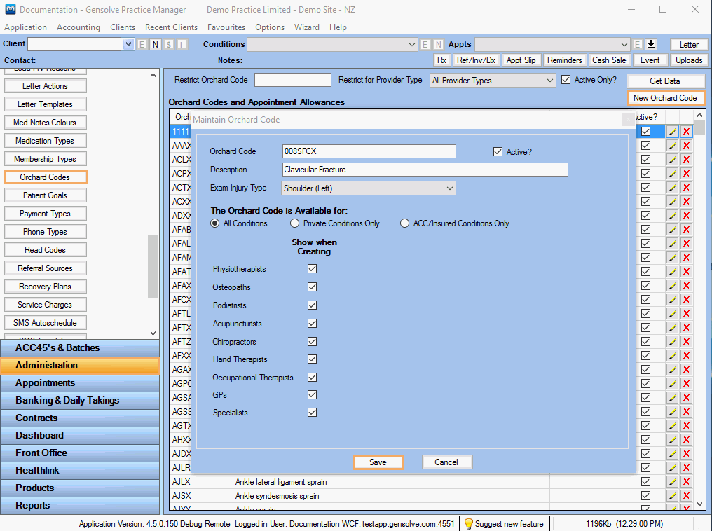Click the left sidebar vertical scrollbar thumb
The width and height of the screenshot is (712, 531).
tap(153, 266)
